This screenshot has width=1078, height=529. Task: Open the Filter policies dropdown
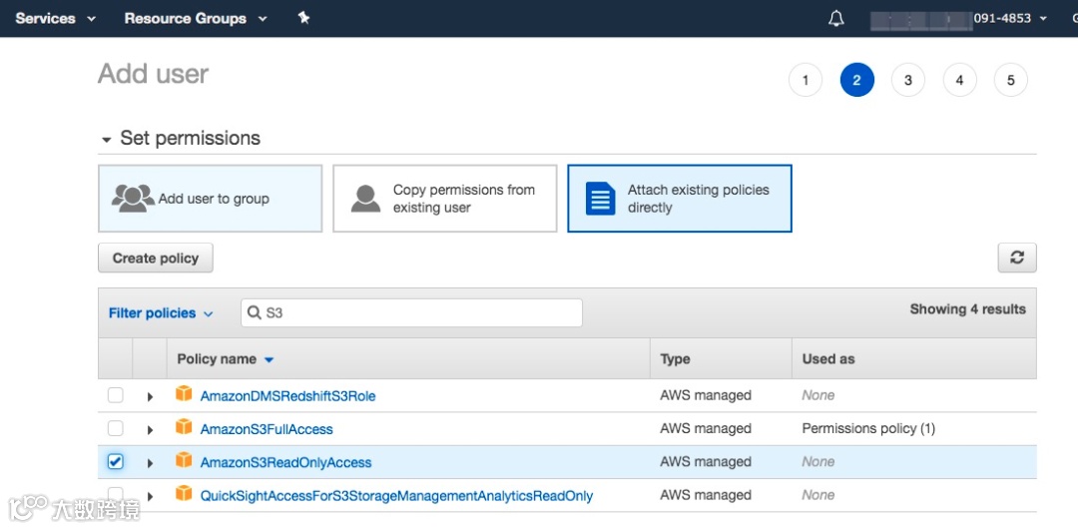pyautogui.click(x=161, y=313)
